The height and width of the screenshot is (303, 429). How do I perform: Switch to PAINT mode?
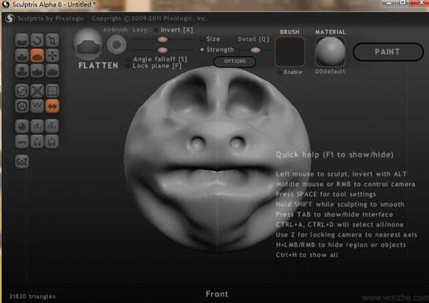[x=388, y=52]
